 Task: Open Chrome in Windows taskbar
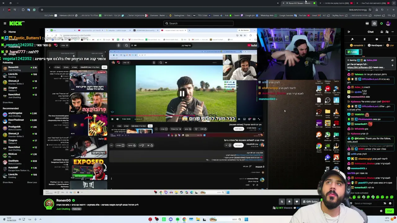coord(184,219)
